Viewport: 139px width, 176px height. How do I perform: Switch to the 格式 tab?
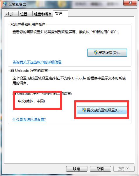[11, 14]
